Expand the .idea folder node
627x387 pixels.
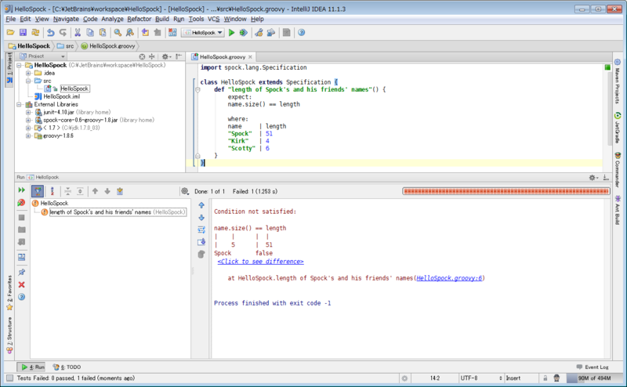pos(28,73)
